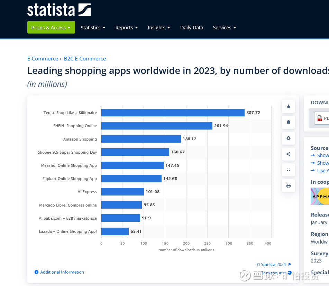The image size is (329, 286).
Task: Click the 'Amazon Shopping' axis label
Action: [80, 139]
